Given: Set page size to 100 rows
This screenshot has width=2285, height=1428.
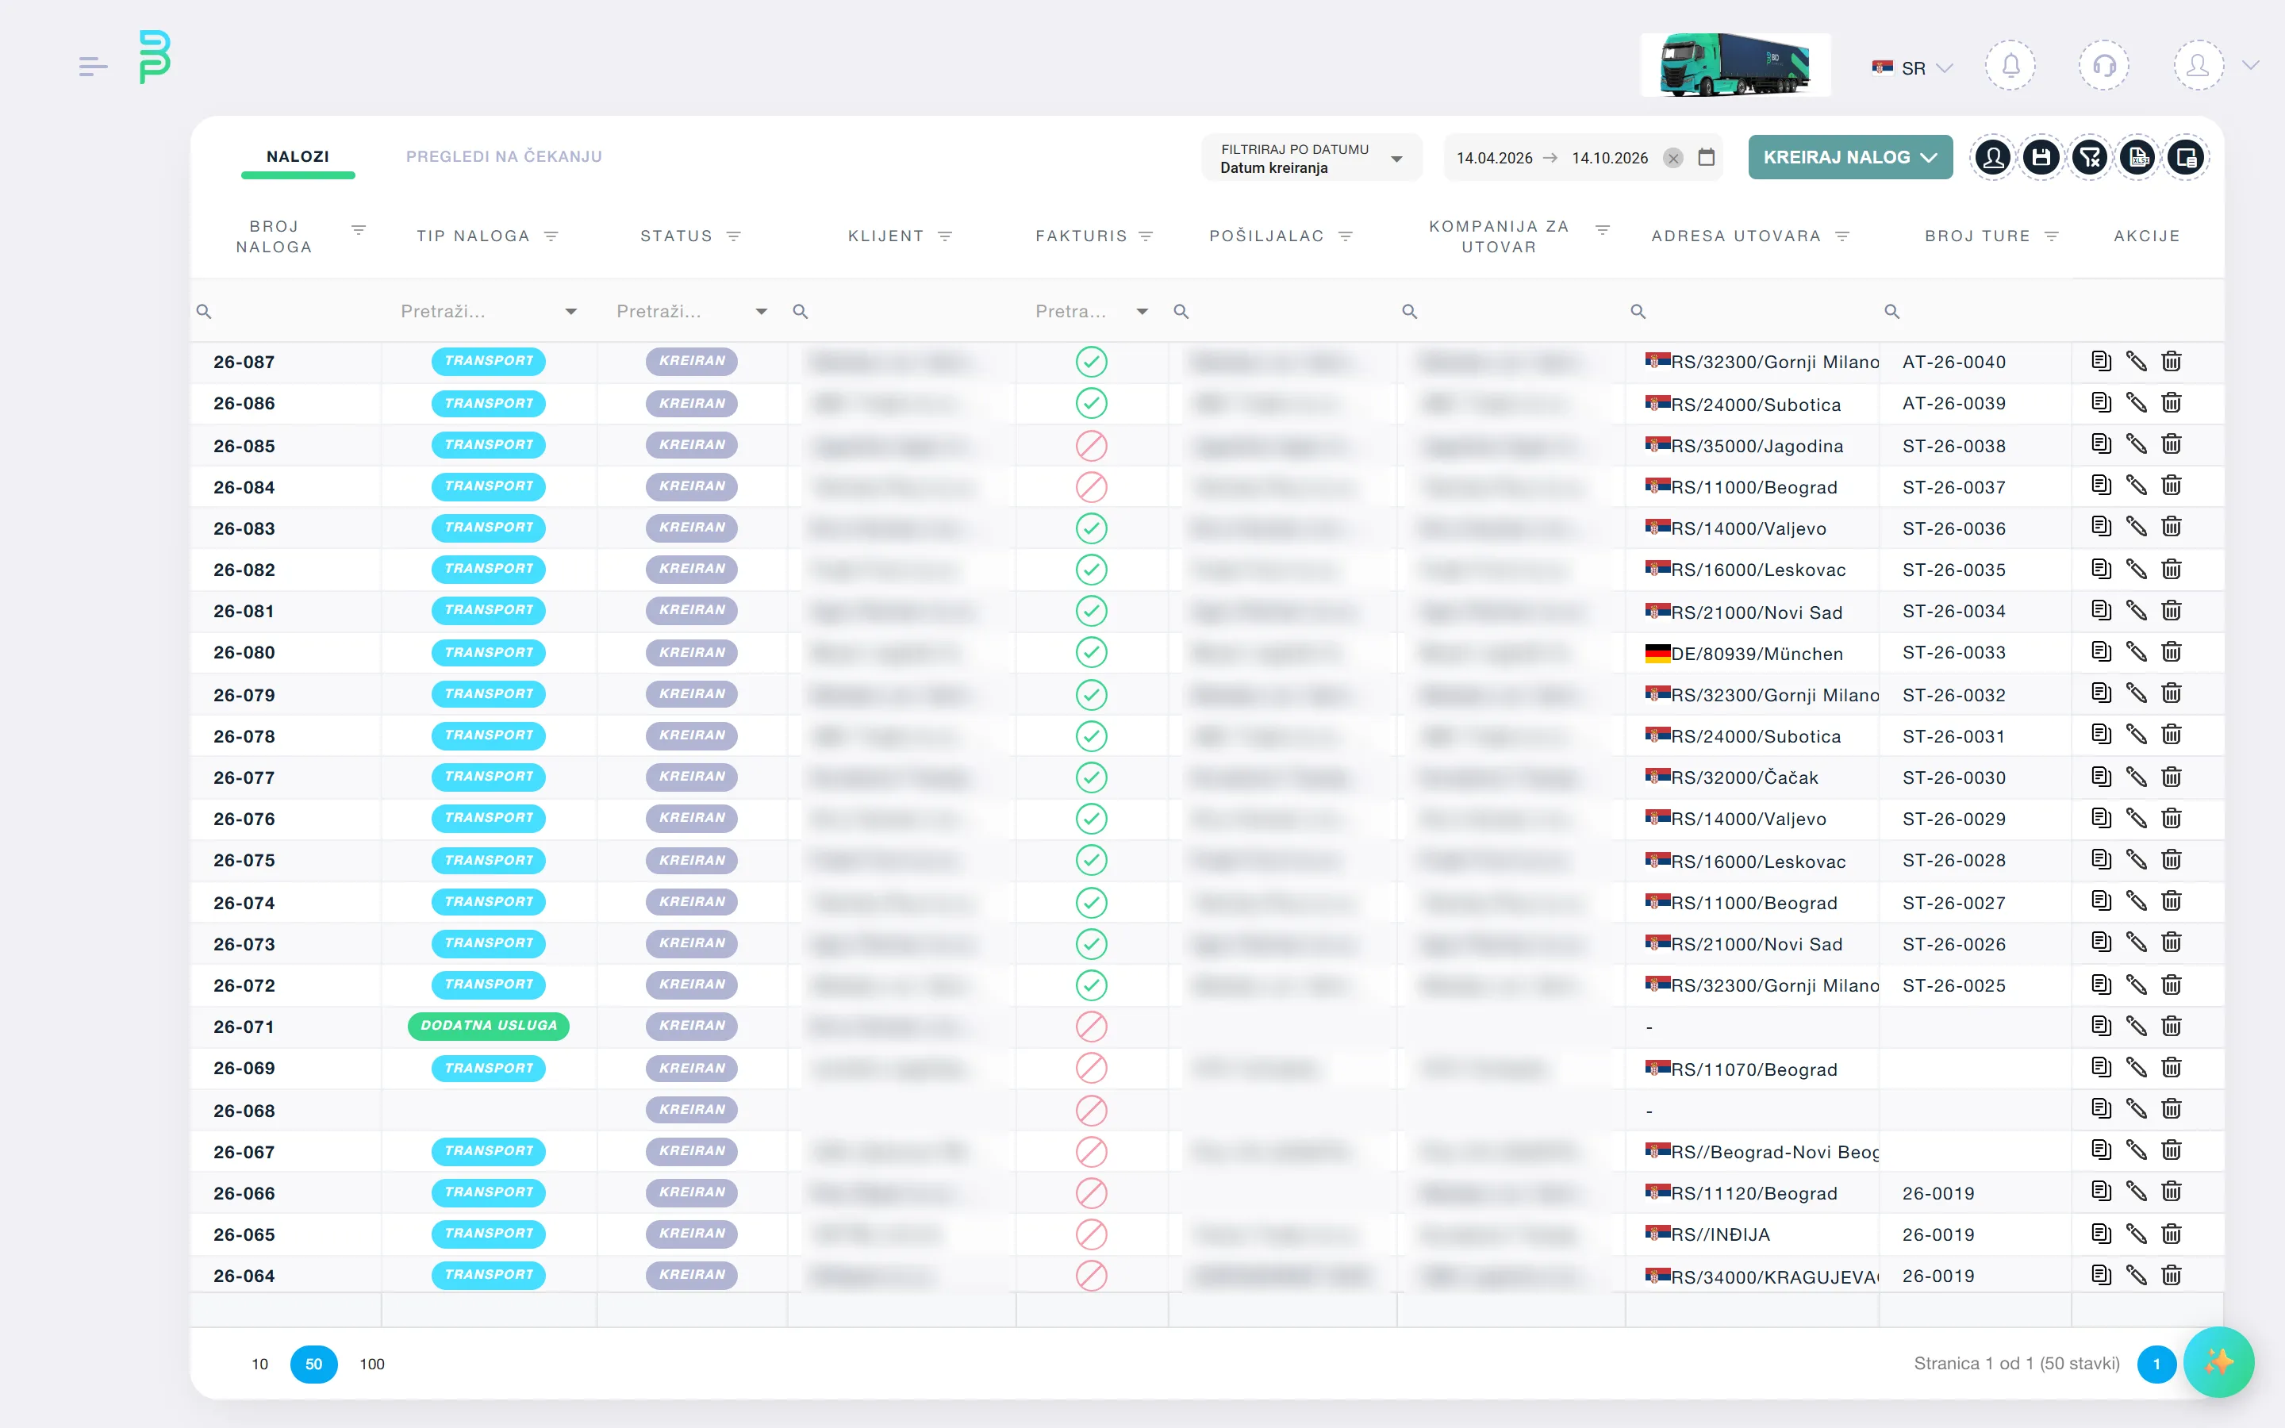Looking at the screenshot, I should [372, 1364].
